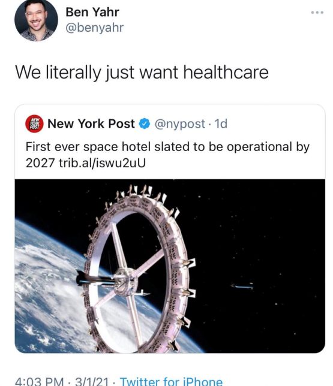The image size is (333, 386).
Task: Open the New York Post account name
Action: tap(91, 123)
